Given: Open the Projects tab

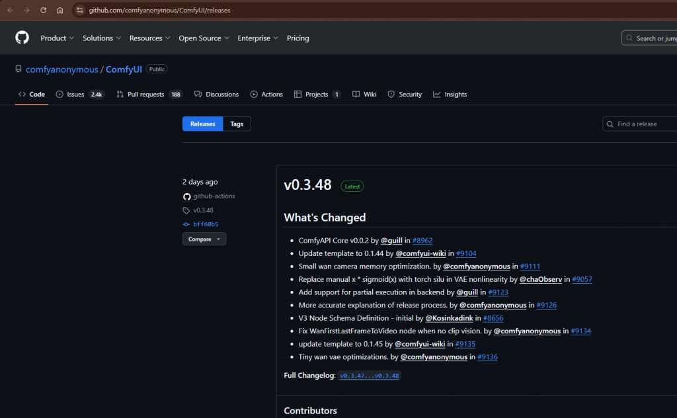Looking at the screenshot, I should (x=317, y=94).
